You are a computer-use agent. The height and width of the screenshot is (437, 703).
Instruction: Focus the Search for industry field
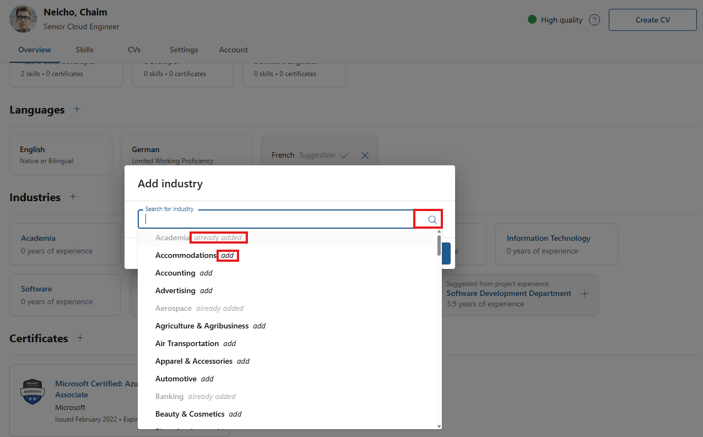[x=290, y=219]
